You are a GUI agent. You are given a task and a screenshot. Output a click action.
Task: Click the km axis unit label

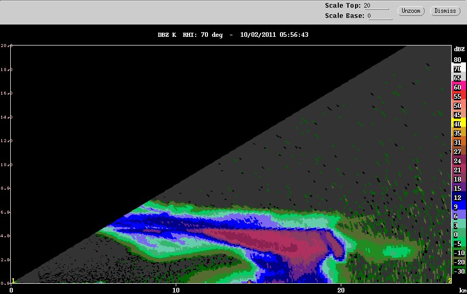tap(462, 290)
